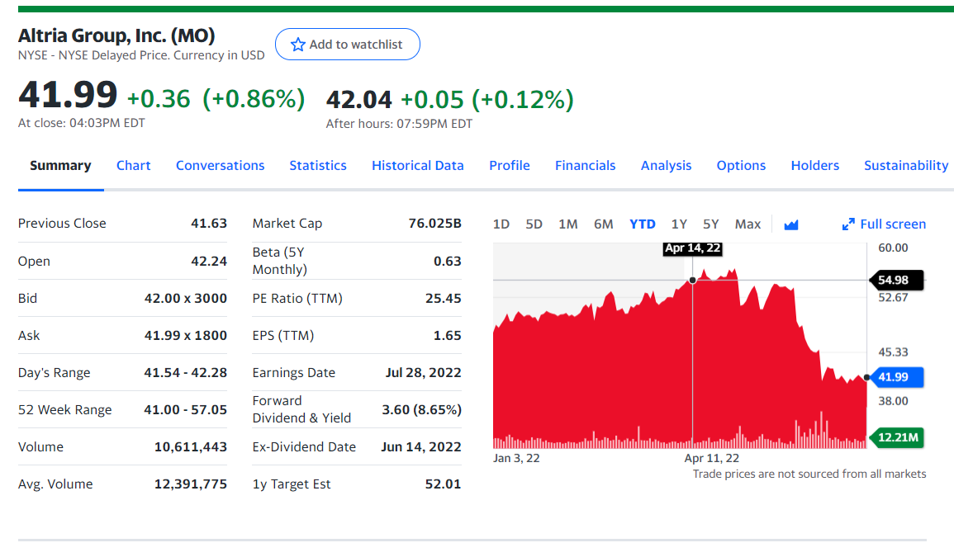Open the Chart tab

133,165
